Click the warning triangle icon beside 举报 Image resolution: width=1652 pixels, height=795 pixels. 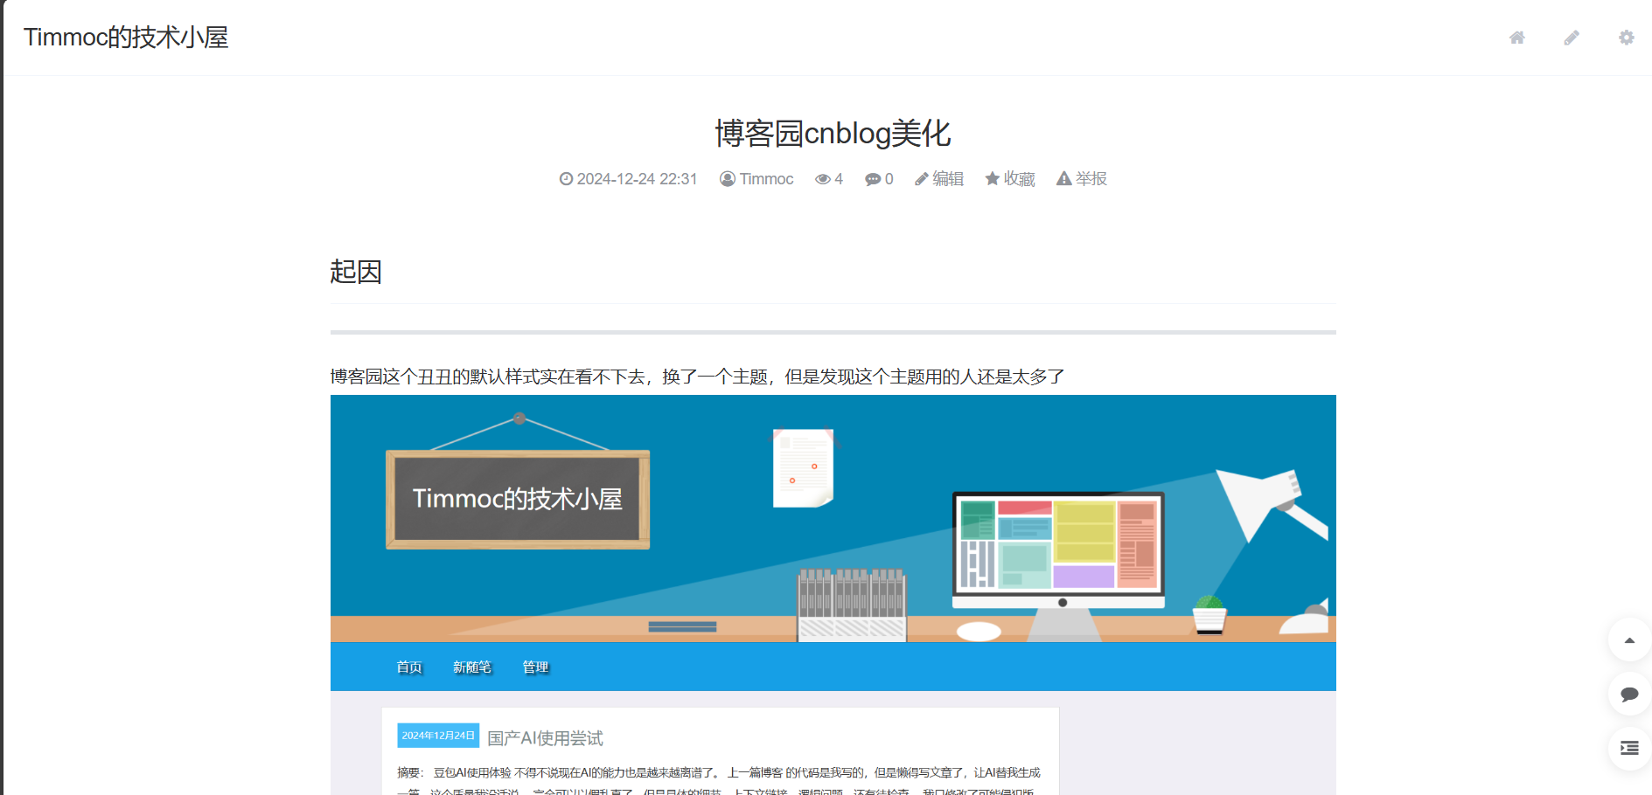click(1064, 178)
